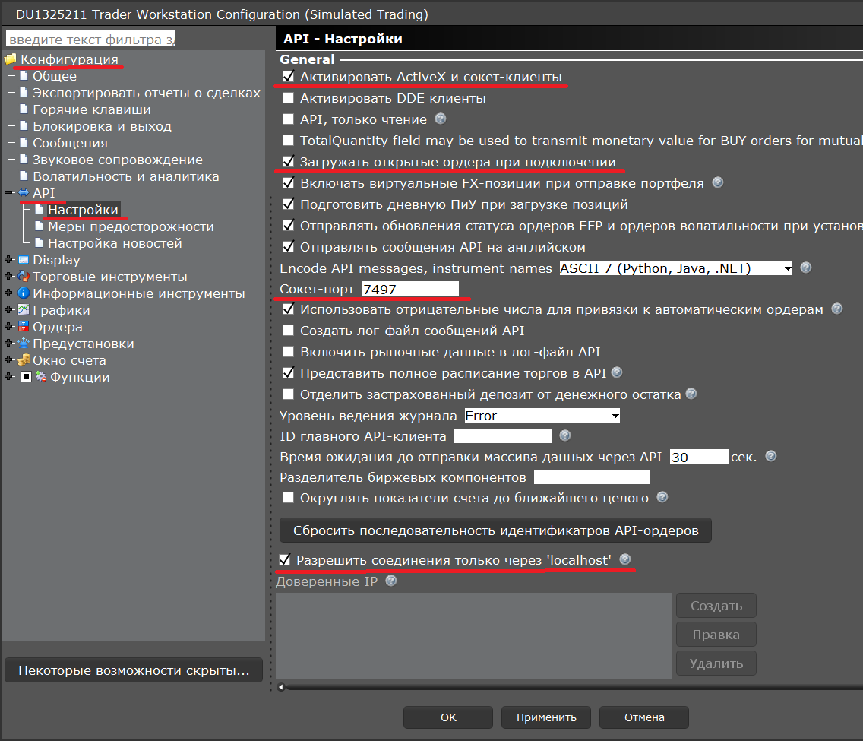Screen dimensions: 863x741
Task: Open help icon next to Доверенные IP
Action: pyautogui.click(x=391, y=581)
